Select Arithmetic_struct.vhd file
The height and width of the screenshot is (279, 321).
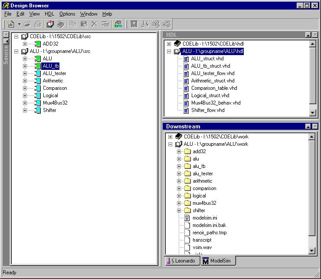[213, 81]
